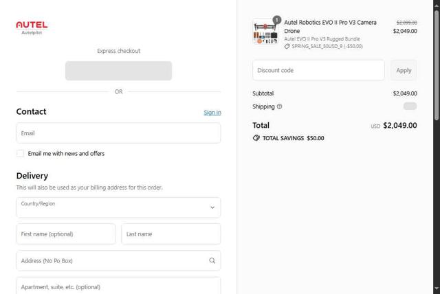Click the shipping help question mark icon

279,106
